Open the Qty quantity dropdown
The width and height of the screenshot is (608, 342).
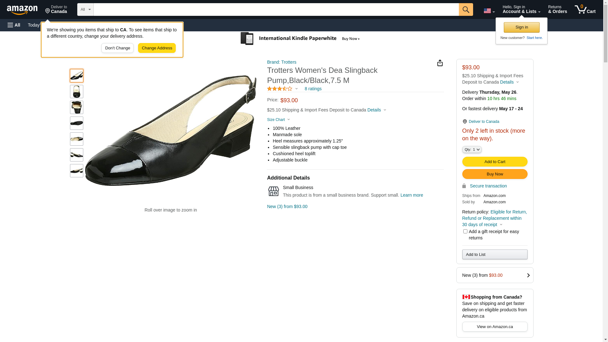pyautogui.click(x=472, y=149)
